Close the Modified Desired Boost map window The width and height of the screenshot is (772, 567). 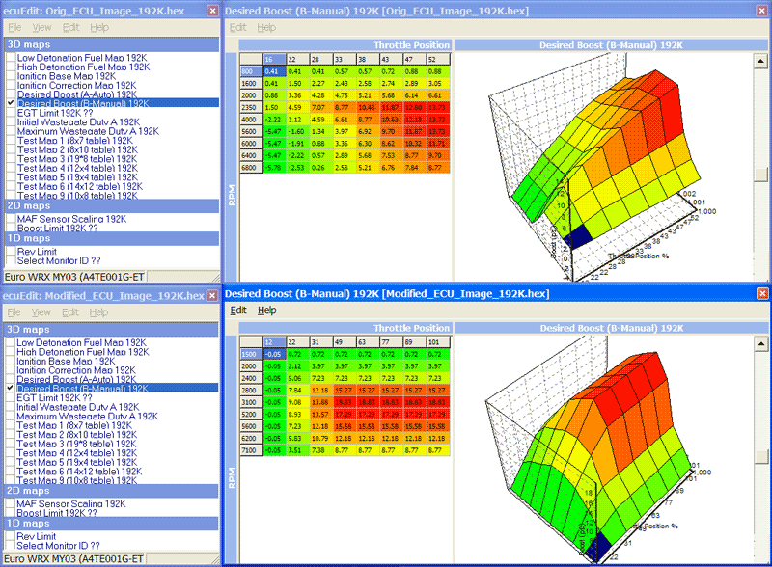point(762,294)
